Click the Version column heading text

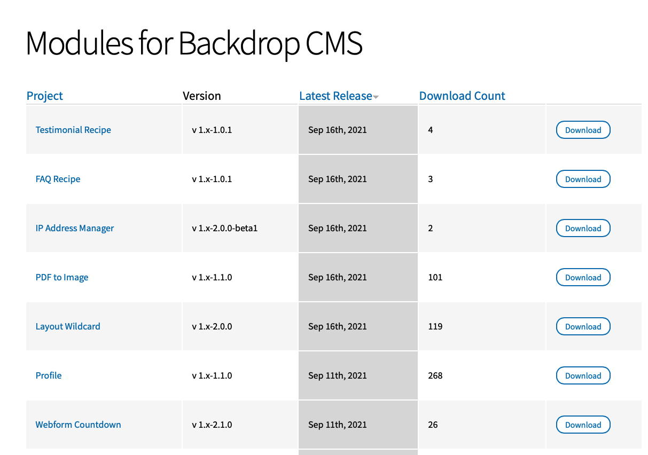[202, 96]
